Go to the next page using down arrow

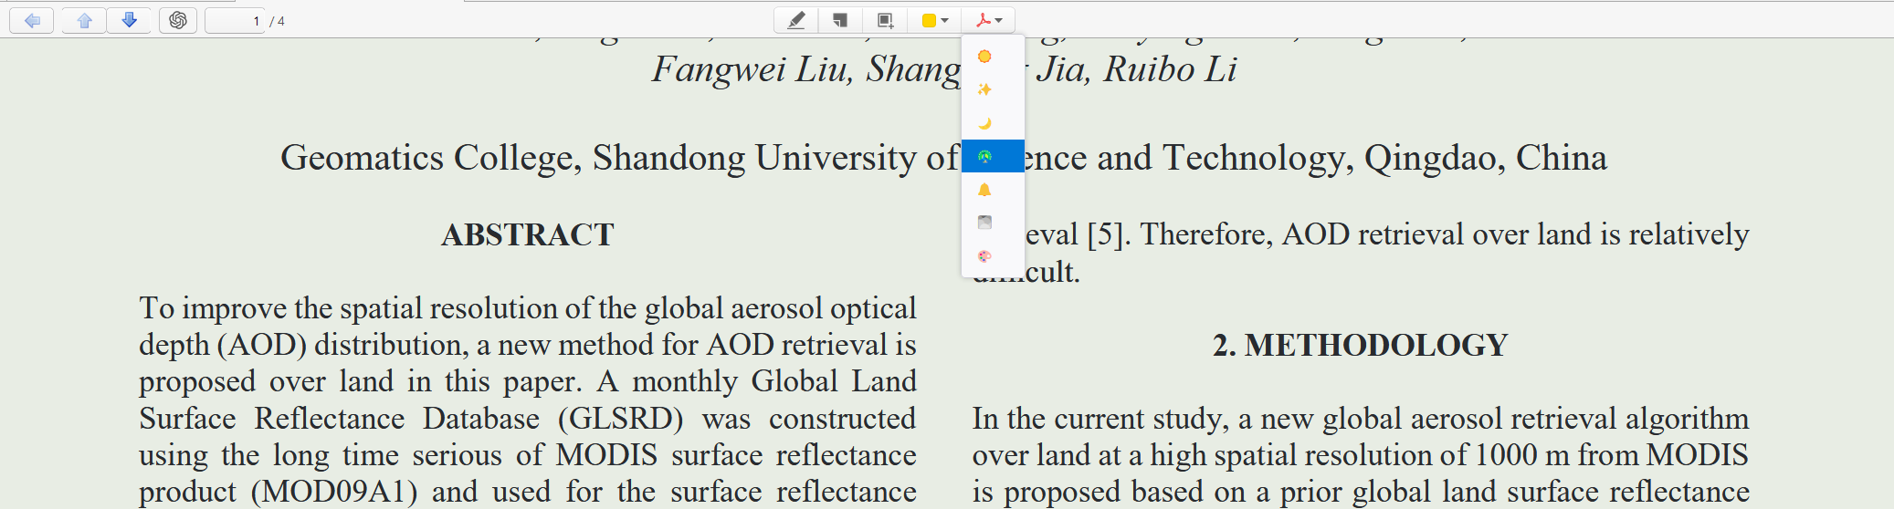click(x=129, y=20)
